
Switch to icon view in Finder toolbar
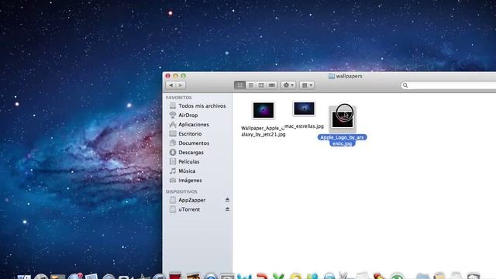[239, 85]
